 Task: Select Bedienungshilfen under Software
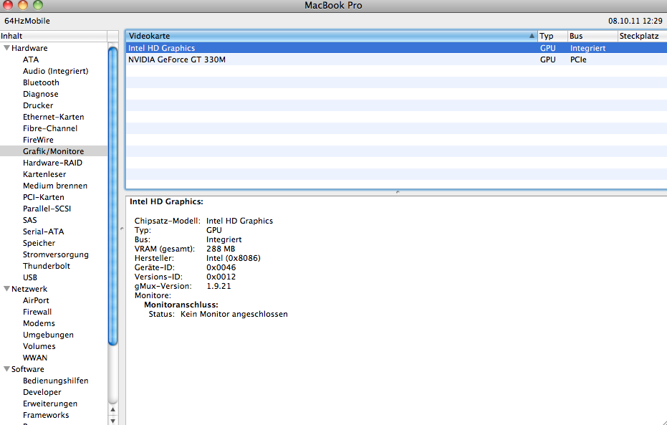tap(55, 381)
